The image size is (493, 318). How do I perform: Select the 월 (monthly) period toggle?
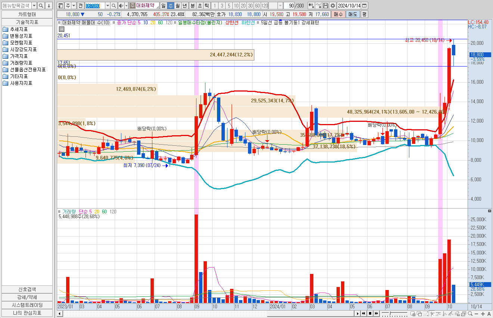tap(177, 6)
